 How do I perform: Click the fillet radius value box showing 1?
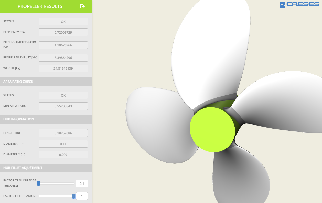82,196
